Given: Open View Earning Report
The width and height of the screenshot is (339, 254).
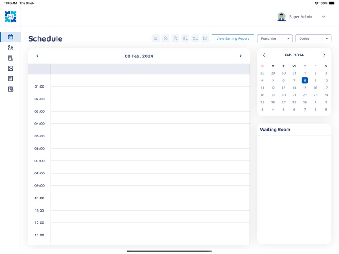Looking at the screenshot, I should [x=233, y=38].
